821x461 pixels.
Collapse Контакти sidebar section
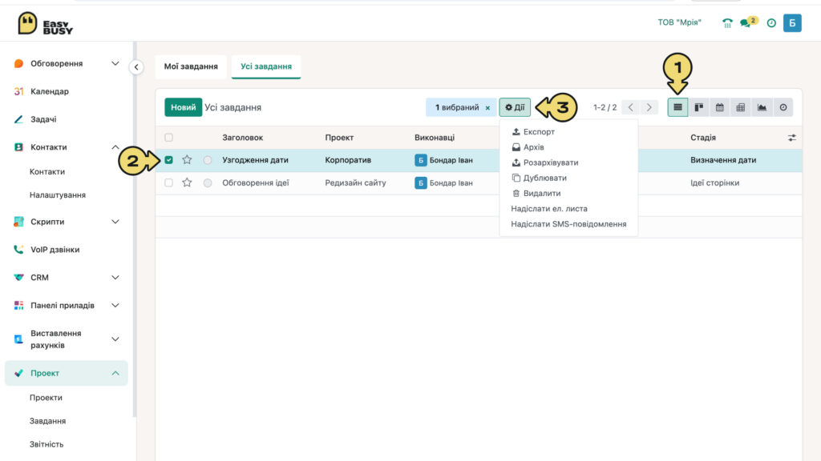115,147
